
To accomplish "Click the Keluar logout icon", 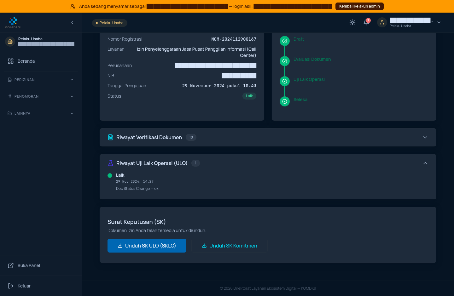I will (11, 286).
